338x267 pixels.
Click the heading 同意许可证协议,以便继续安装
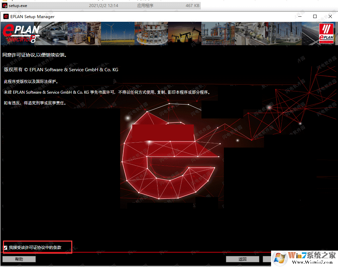34,55
